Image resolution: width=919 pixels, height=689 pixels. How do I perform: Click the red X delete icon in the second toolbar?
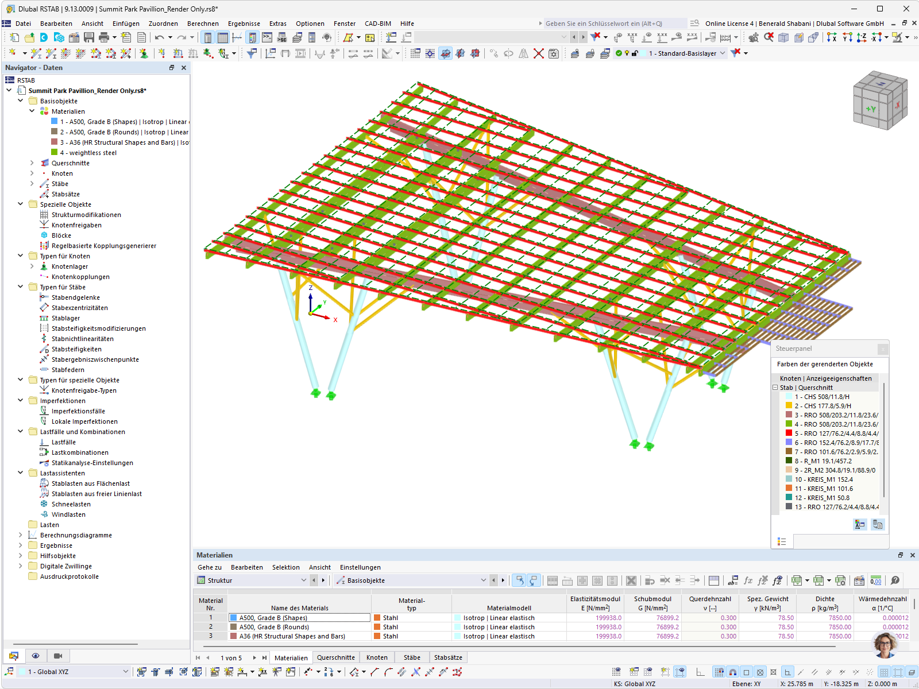coord(538,53)
